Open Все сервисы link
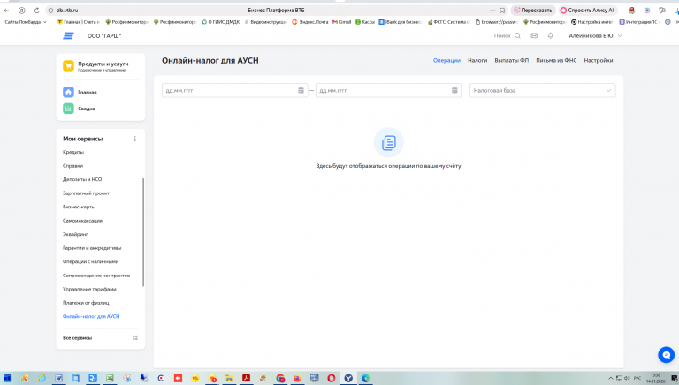The image size is (679, 385). (77, 338)
